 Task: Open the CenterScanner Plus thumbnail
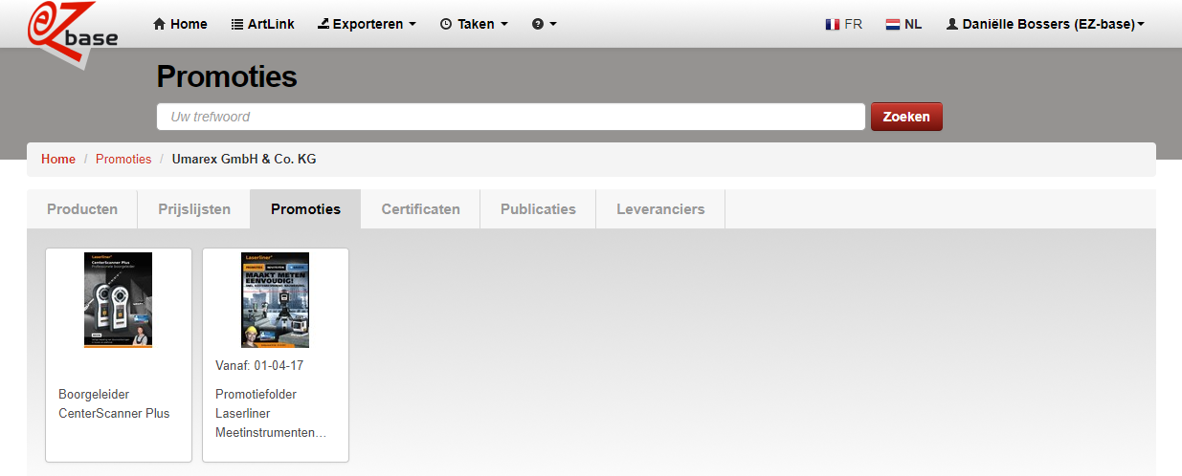click(x=119, y=299)
